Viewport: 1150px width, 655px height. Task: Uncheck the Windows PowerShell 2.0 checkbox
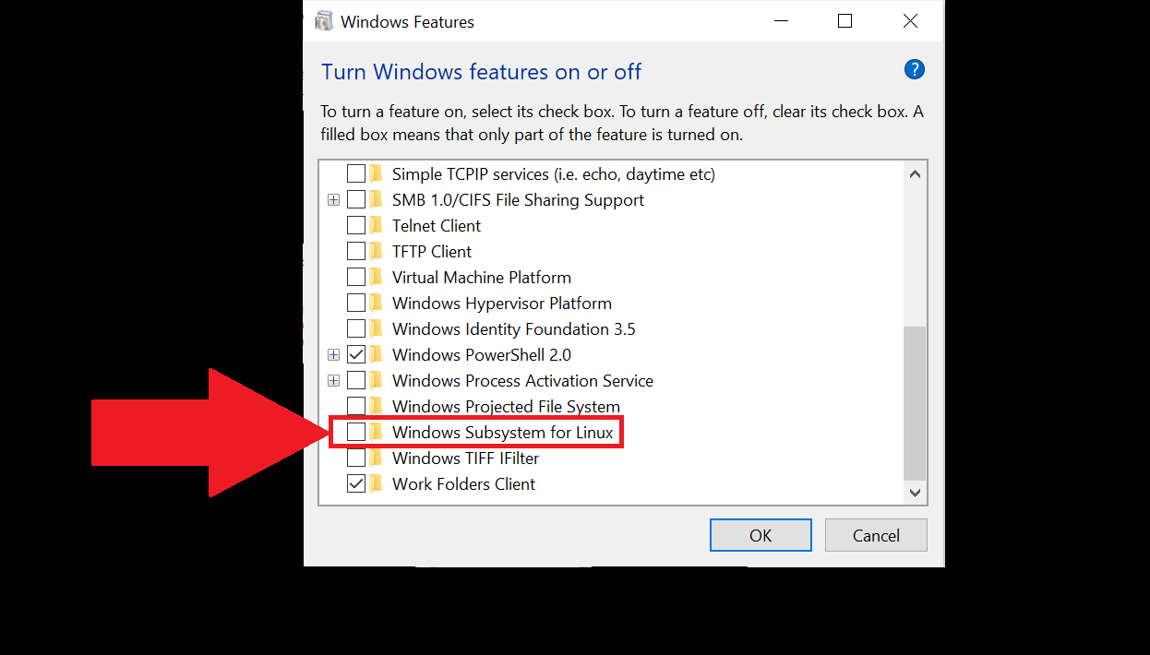tap(356, 355)
